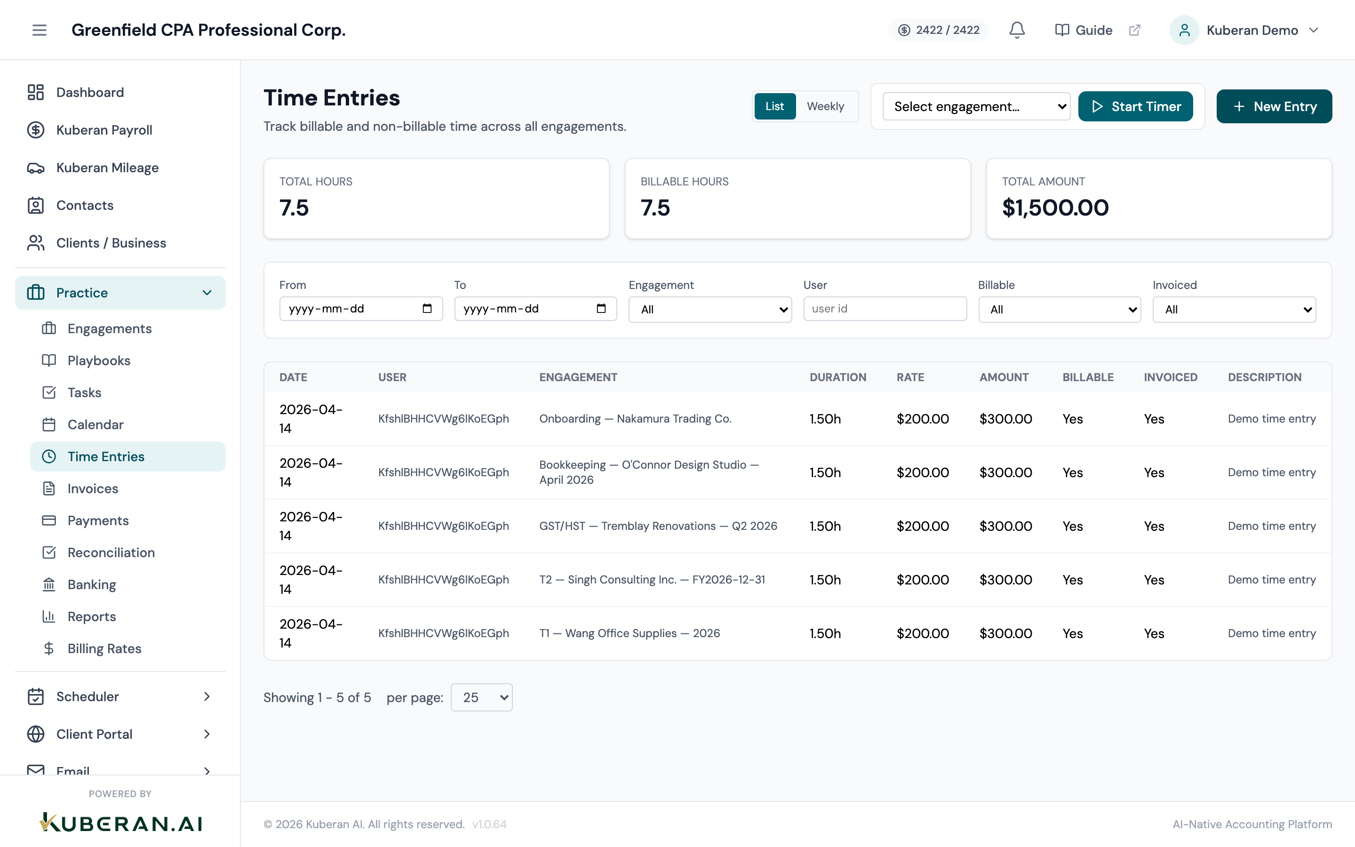
Task: Click the Billing Rates dollar icon
Action: pyautogui.click(x=49, y=648)
